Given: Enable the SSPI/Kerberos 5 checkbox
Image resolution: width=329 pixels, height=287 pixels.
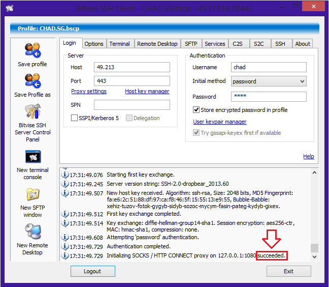Looking at the screenshot, I should click(x=74, y=118).
